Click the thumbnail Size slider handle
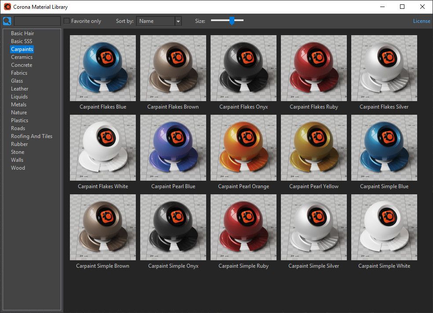The height and width of the screenshot is (313, 433). pyautogui.click(x=232, y=21)
